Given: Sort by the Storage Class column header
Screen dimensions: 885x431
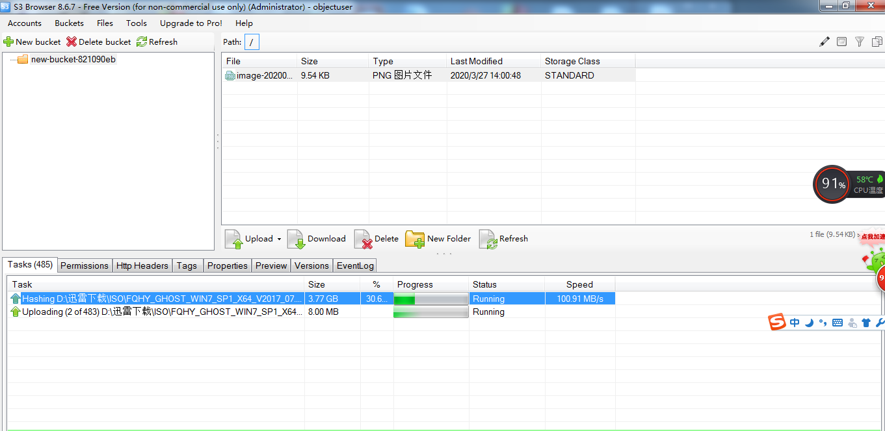Looking at the screenshot, I should point(588,61).
